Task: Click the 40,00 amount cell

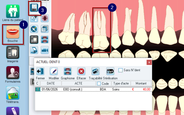Action: click(141, 89)
